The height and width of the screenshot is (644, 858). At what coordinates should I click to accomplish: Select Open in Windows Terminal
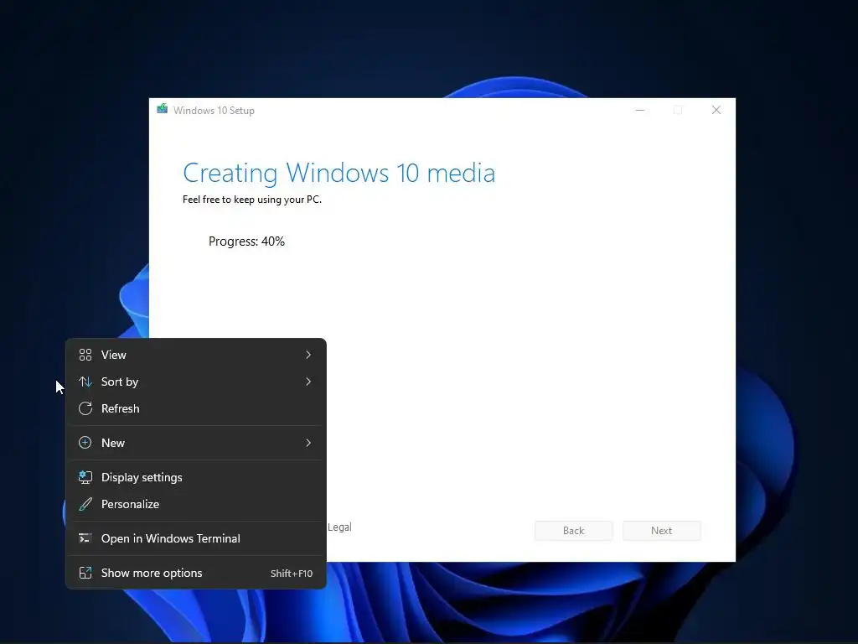(196, 538)
